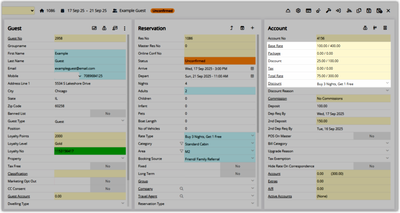Open the Guest Account link
Image resolution: width=400 pixels, height=213 pixels.
click(19, 196)
